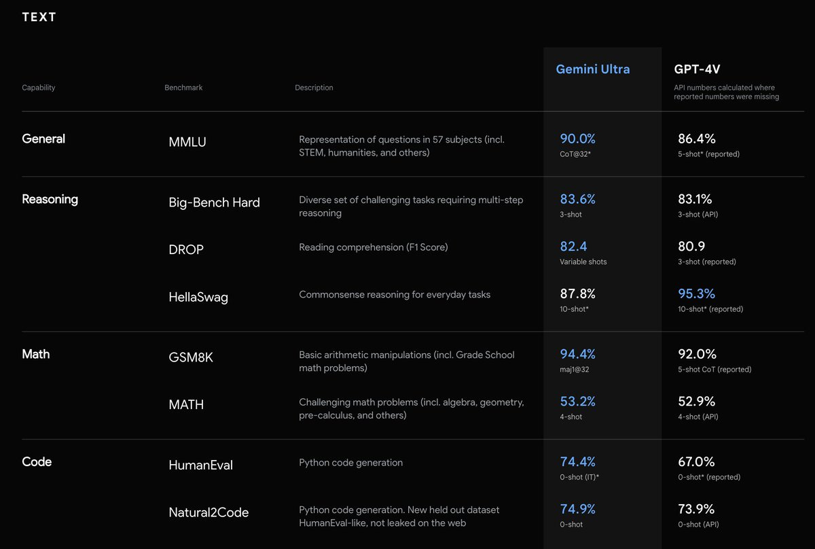Select the Description column header
Image resolution: width=815 pixels, height=549 pixels.
314,88
